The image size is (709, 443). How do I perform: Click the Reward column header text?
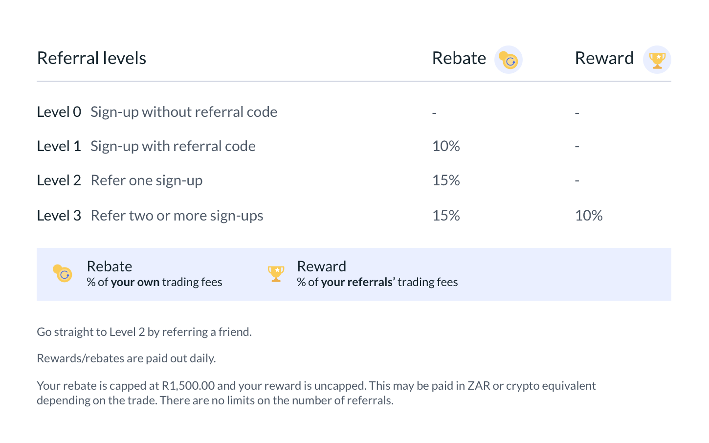tap(604, 58)
